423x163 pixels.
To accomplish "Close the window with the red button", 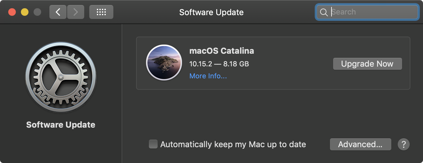I will click(12, 12).
